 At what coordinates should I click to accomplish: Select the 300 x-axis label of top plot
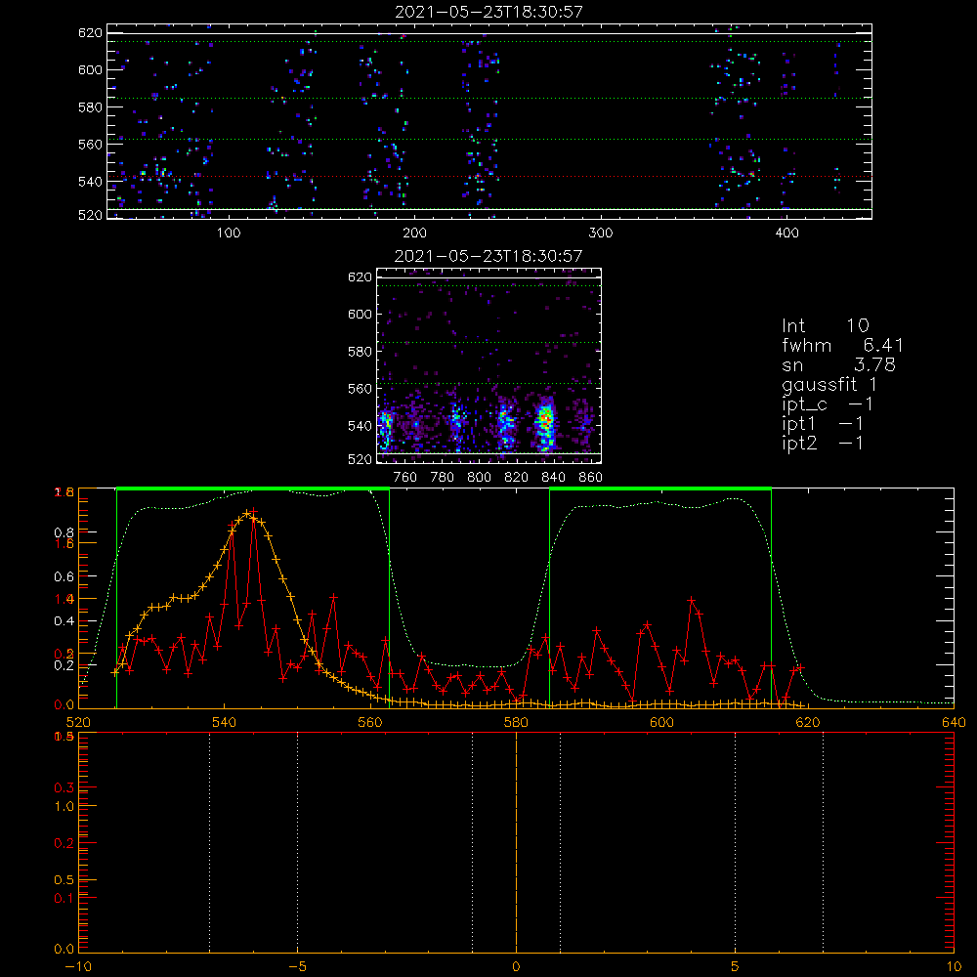point(601,234)
